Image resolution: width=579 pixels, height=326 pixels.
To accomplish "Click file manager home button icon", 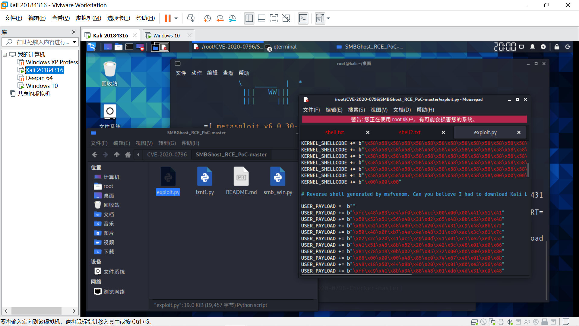I will pos(128,155).
